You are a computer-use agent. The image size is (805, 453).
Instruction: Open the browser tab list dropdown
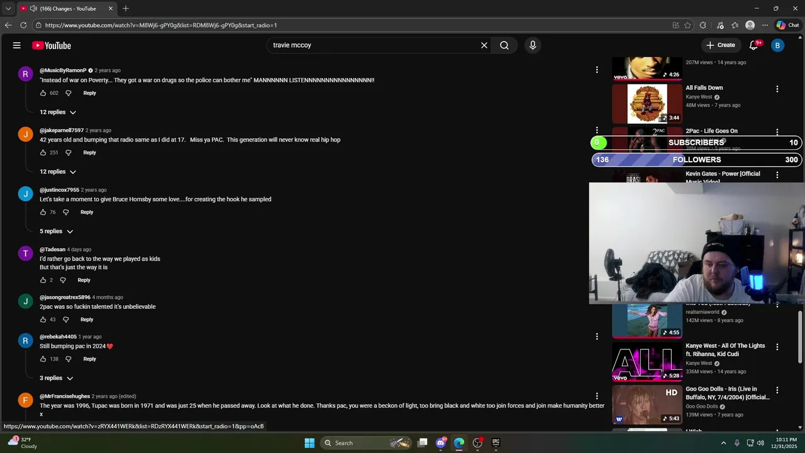8,8
